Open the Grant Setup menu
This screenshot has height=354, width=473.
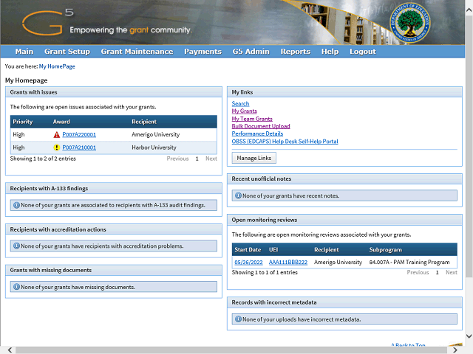point(67,52)
